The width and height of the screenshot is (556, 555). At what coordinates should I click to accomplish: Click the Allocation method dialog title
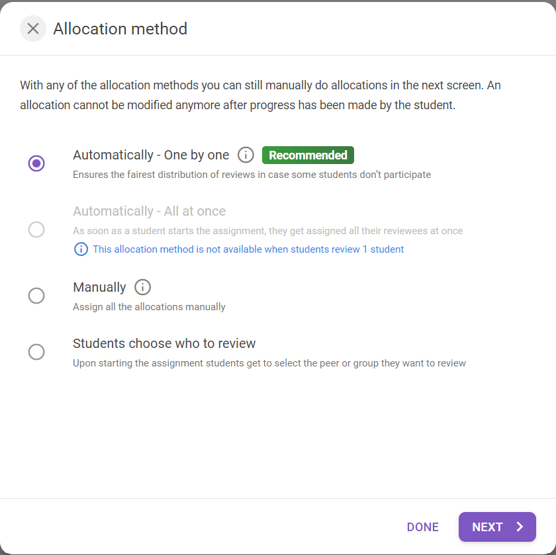(120, 28)
